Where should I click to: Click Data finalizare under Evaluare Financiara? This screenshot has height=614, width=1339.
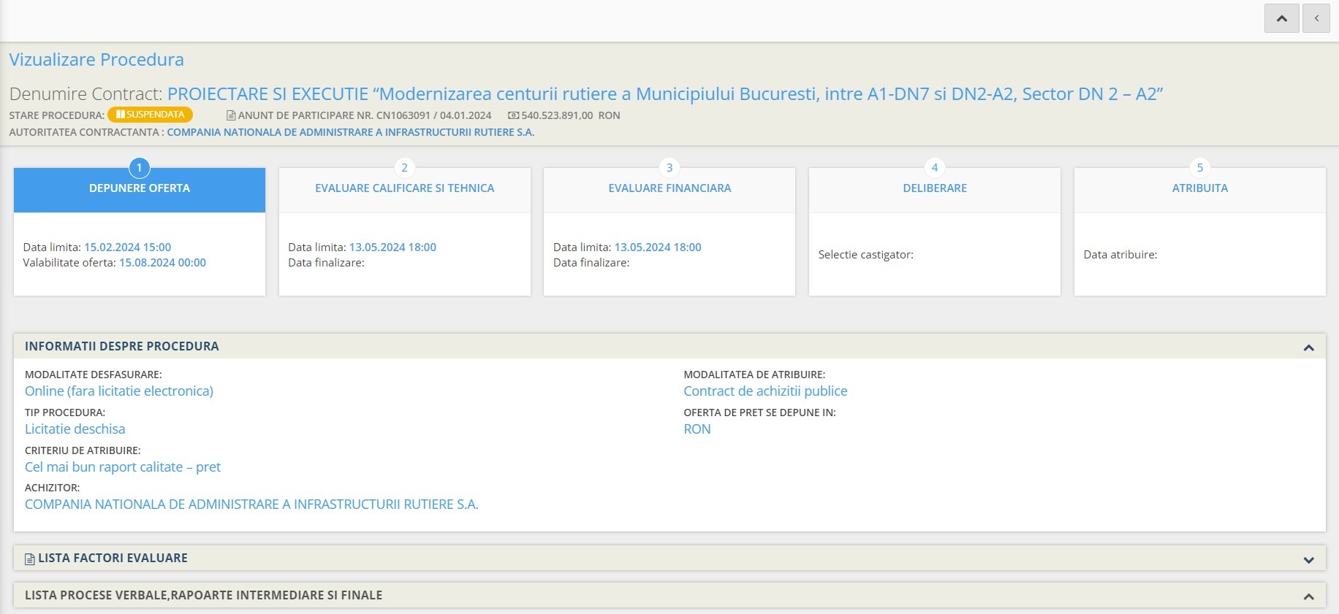(591, 263)
